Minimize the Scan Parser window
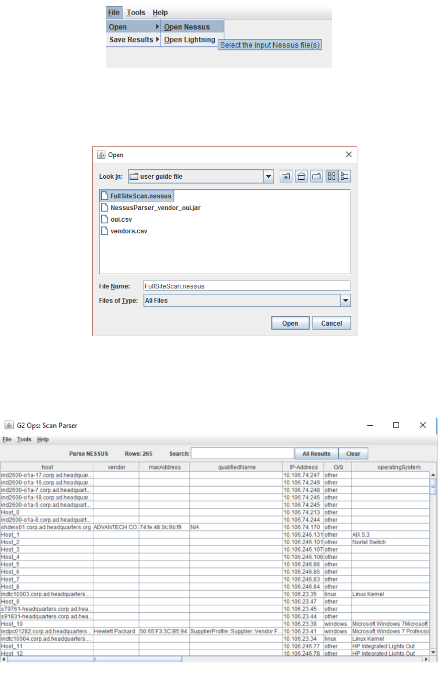The height and width of the screenshot is (677, 438). coord(369,426)
